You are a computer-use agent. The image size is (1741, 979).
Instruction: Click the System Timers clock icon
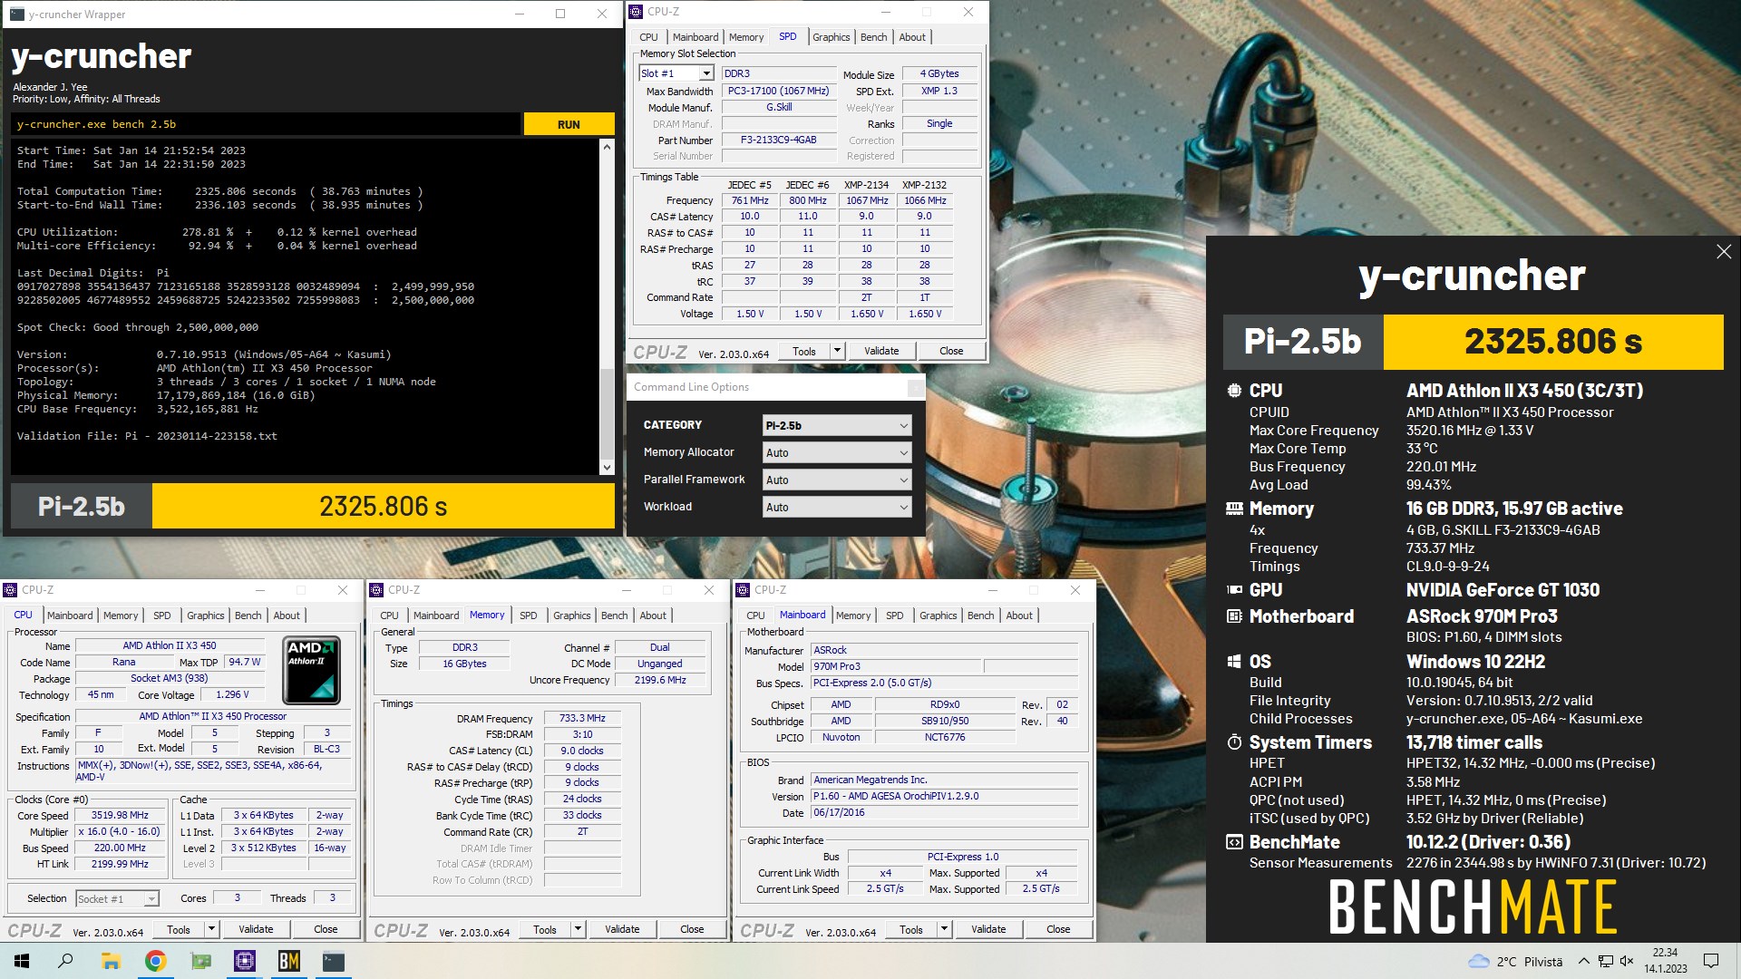coord(1234,742)
